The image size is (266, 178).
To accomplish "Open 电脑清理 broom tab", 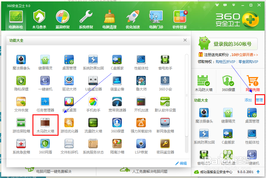I will click(109, 20).
